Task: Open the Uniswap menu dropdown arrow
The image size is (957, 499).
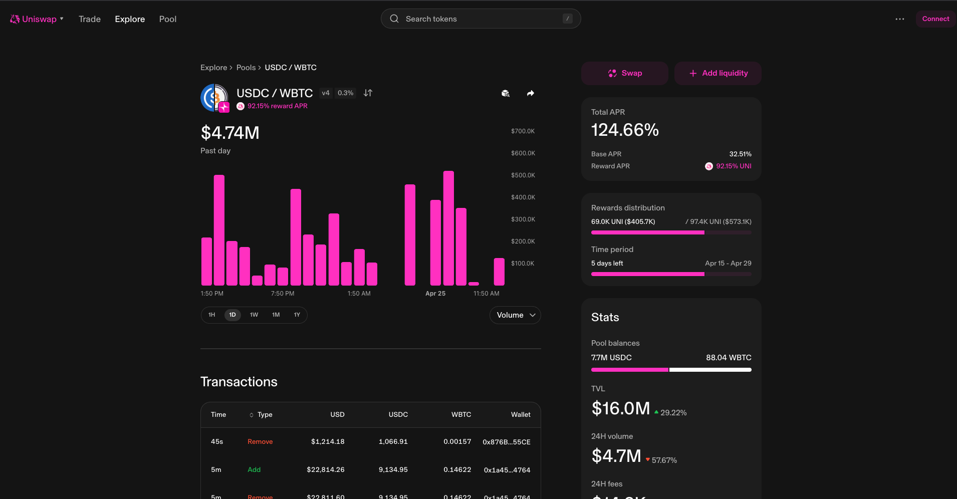Action: [x=62, y=19]
